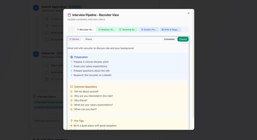Image resolution: width=257 pixels, height=140 pixels.
Task: Click the dialog's vertical scrollbar
Action: tap(193, 64)
